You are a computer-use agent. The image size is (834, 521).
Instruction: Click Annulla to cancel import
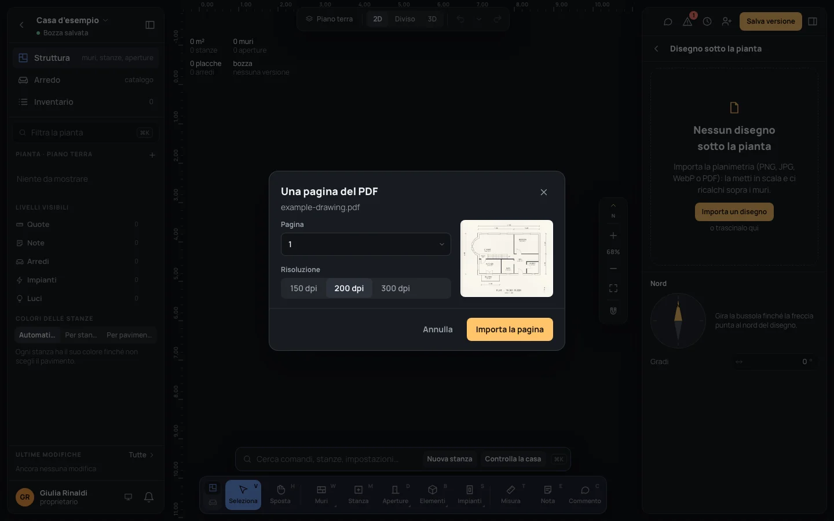coord(438,329)
